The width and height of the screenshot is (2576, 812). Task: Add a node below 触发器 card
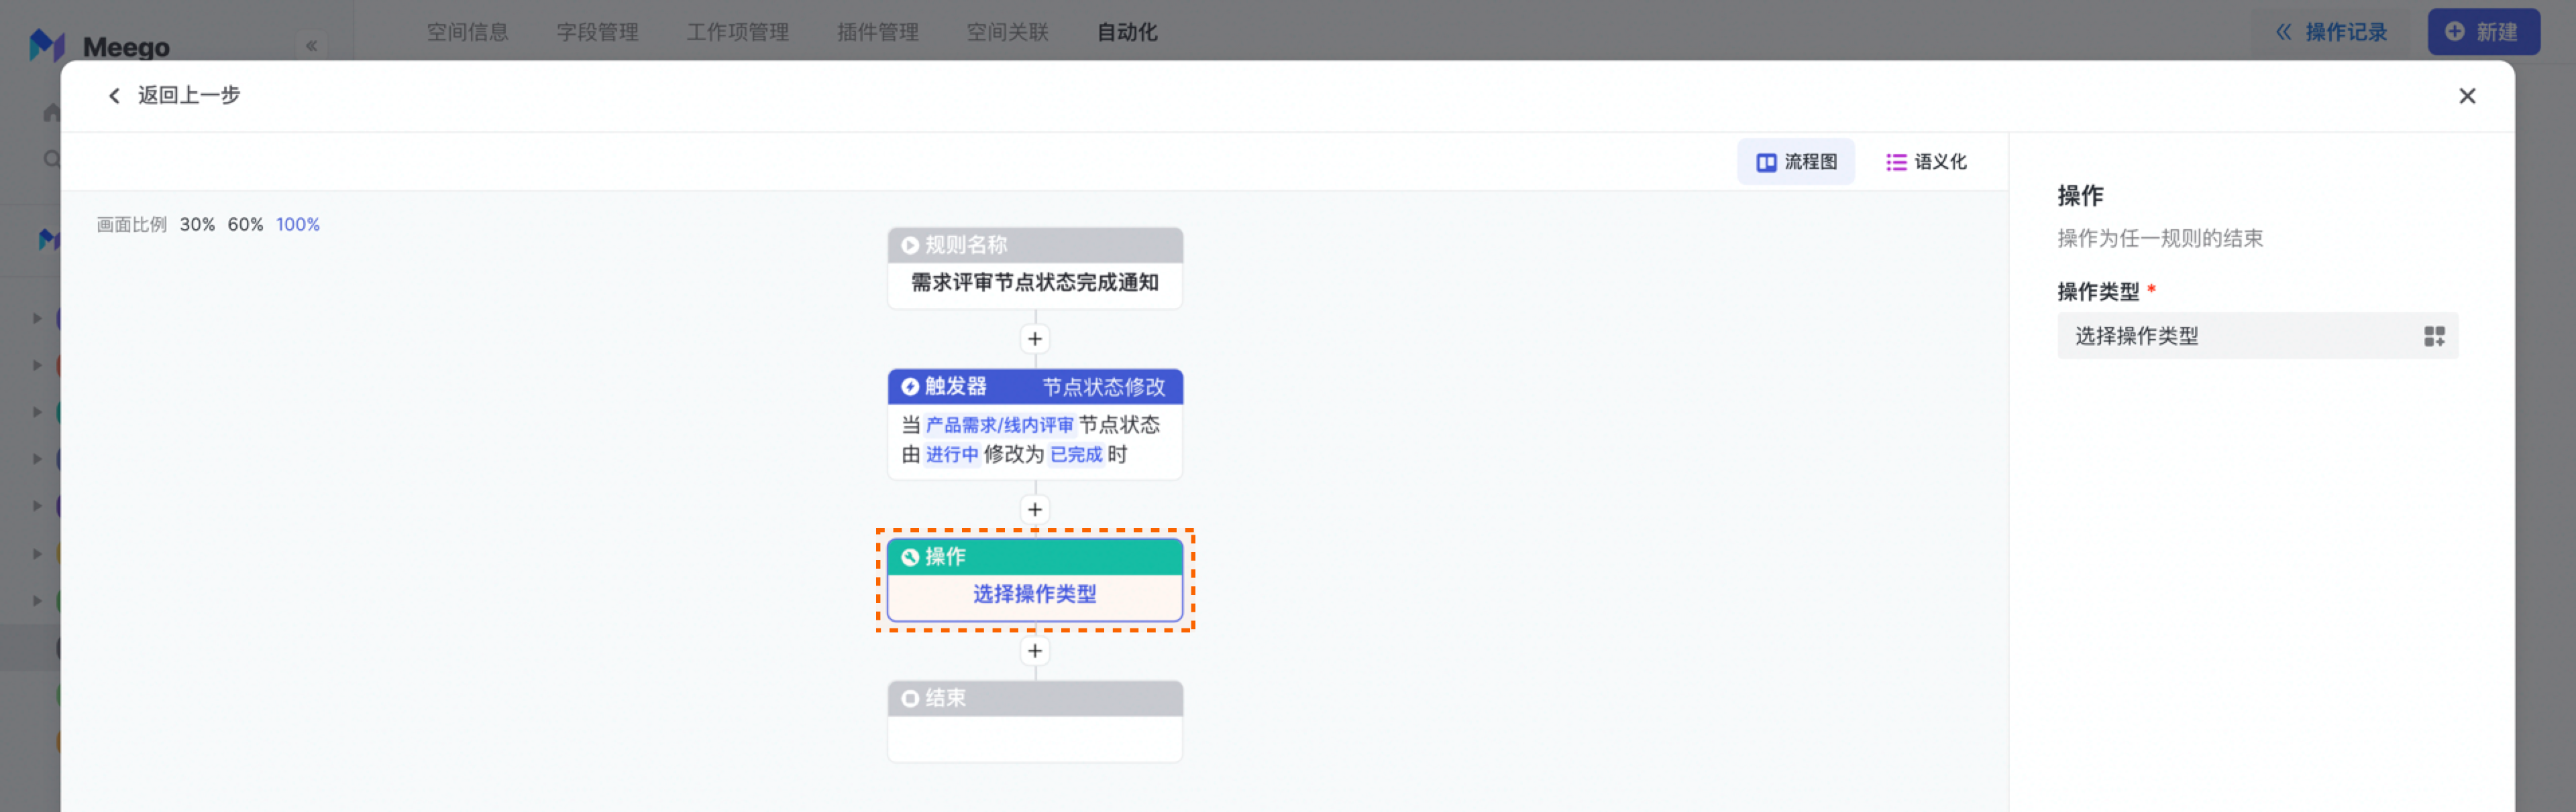point(1035,509)
